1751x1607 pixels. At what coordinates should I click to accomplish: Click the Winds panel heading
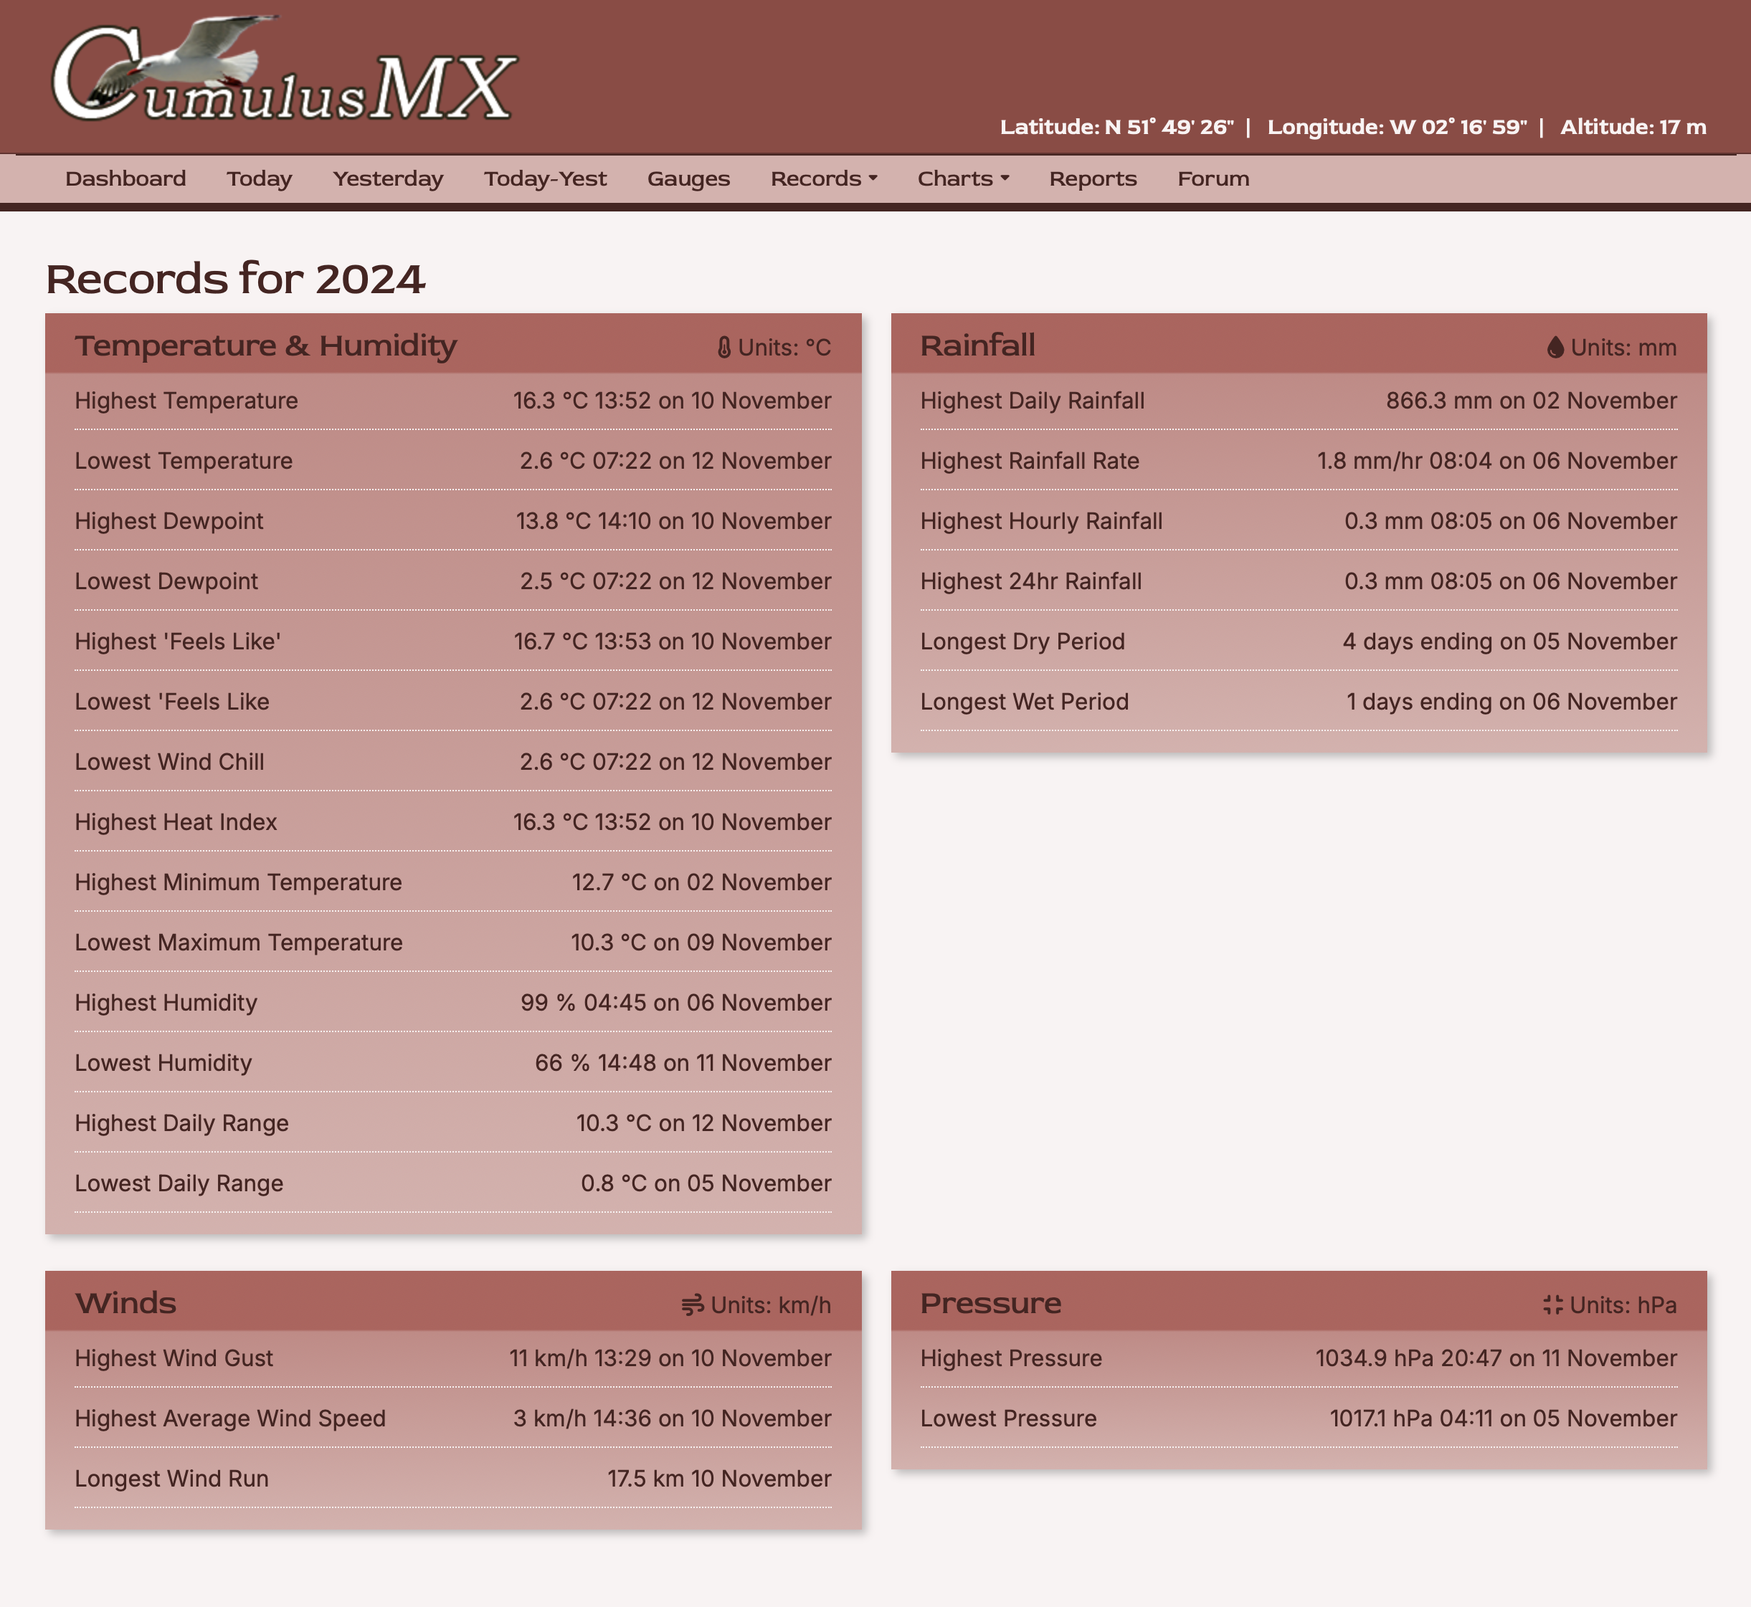click(125, 1304)
